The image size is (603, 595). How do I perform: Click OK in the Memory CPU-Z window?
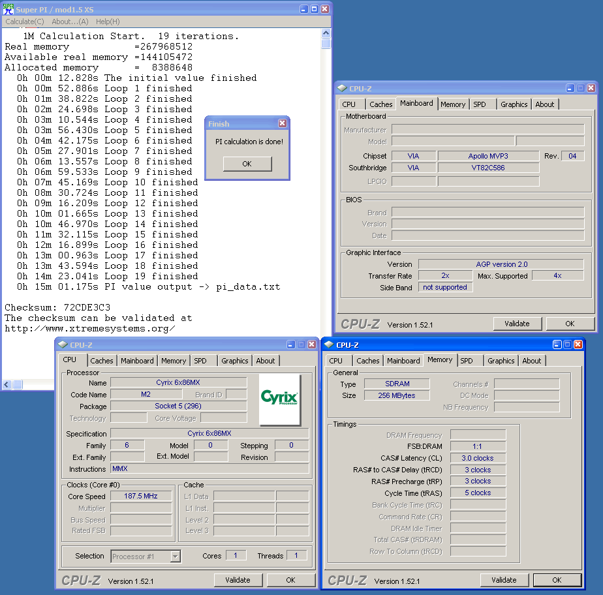[x=557, y=580]
